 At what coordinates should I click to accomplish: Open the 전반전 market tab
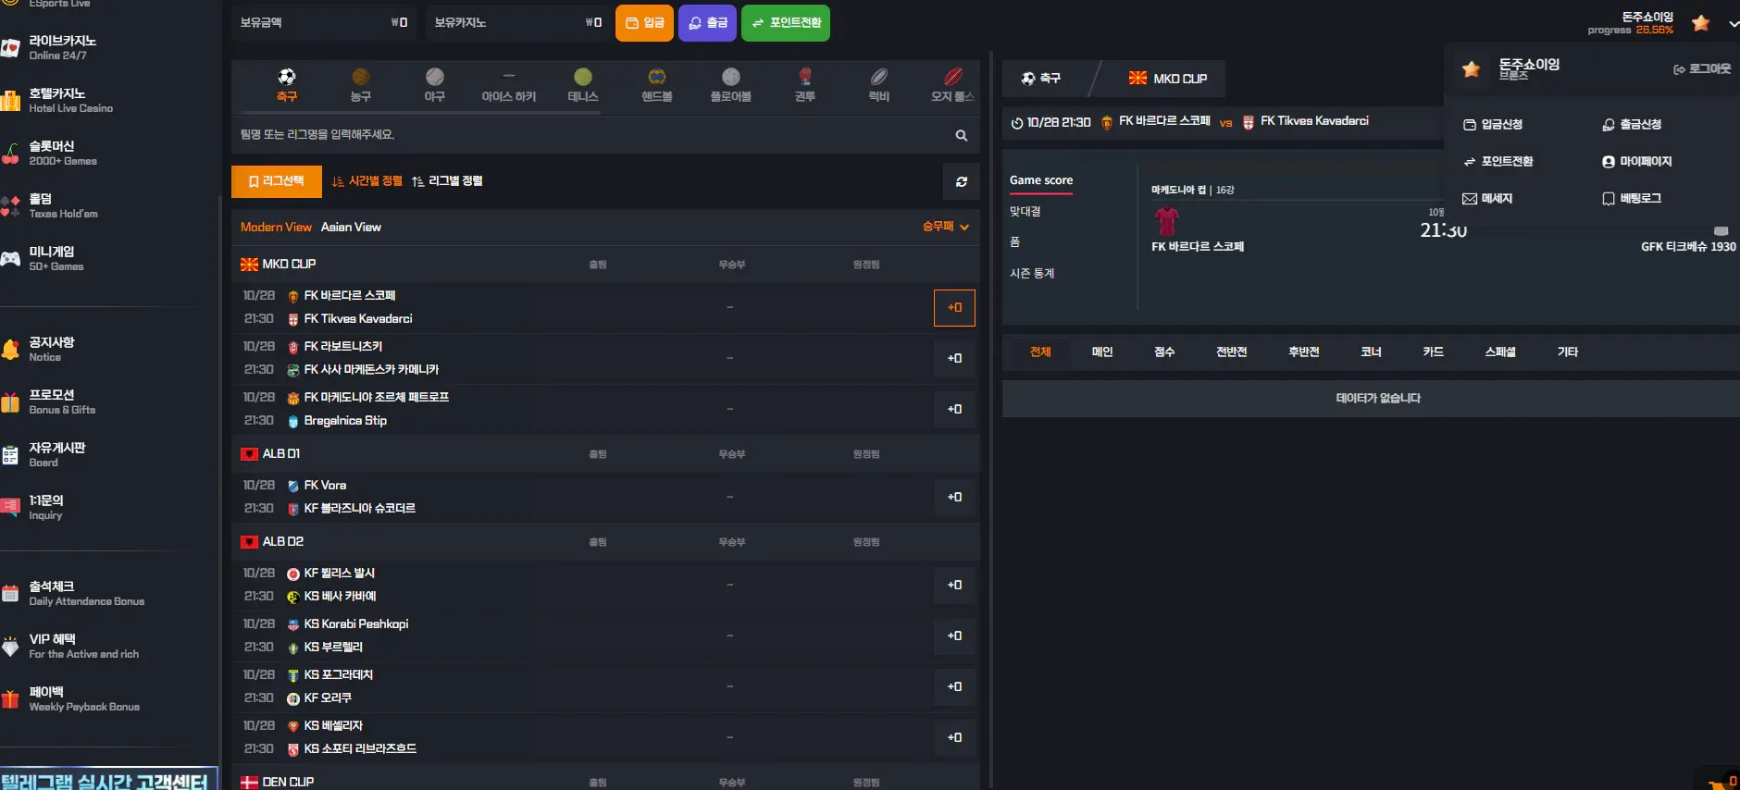(x=1231, y=352)
